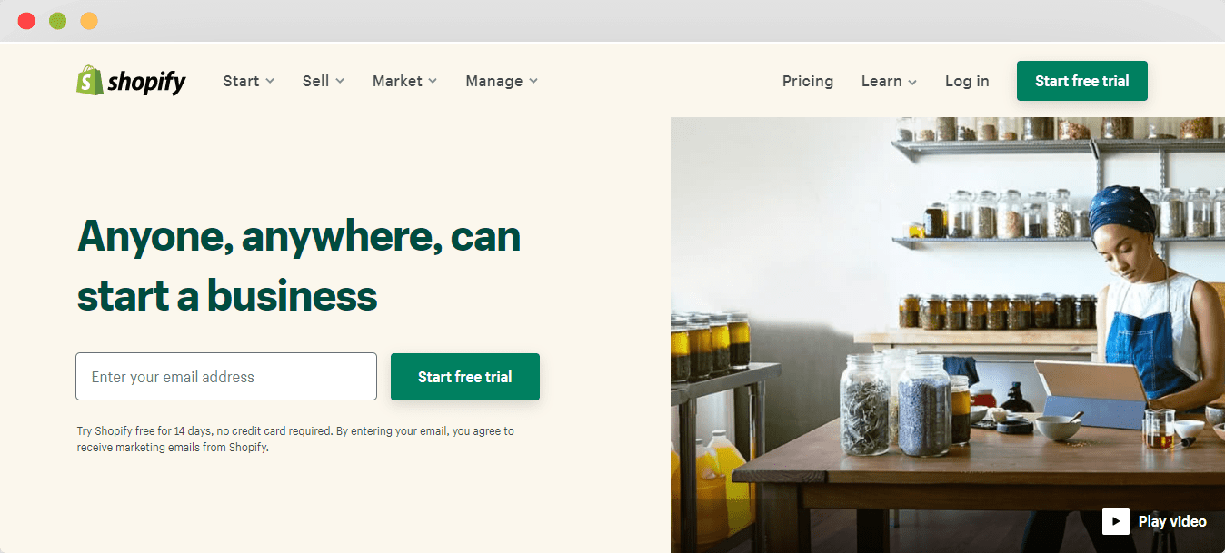Click the red window close dot
Screen dimensions: 1225x553
26,21
